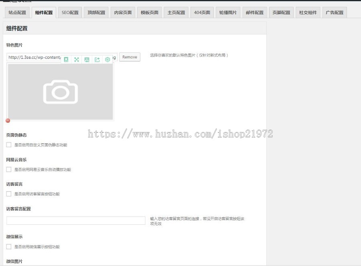The image size is (361, 266).
Task: Click the 是否启用微信展示按钮功能 text
Action: (x=37, y=247)
